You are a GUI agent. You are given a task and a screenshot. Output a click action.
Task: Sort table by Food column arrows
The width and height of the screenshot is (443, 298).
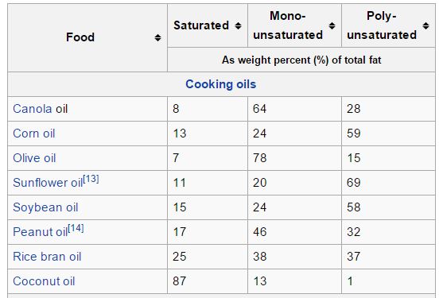click(157, 37)
